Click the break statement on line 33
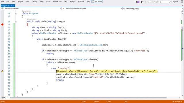 tap(60, 80)
